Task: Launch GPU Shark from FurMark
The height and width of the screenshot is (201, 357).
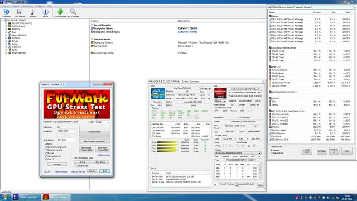Action: (x=100, y=162)
